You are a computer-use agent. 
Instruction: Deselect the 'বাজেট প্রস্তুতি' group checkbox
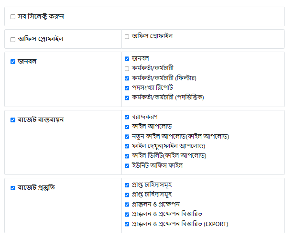13,188
